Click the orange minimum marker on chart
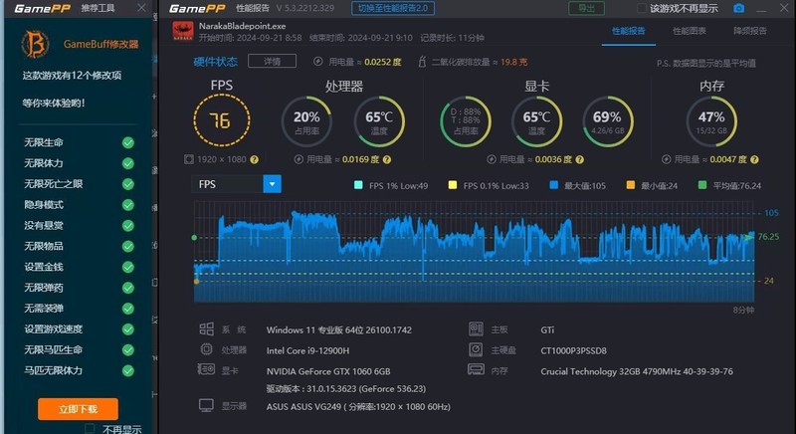This screenshot has width=796, height=434. coord(196,282)
